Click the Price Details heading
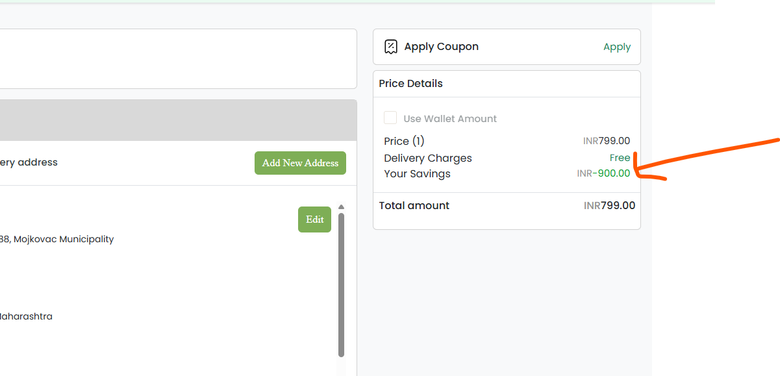 (x=410, y=84)
